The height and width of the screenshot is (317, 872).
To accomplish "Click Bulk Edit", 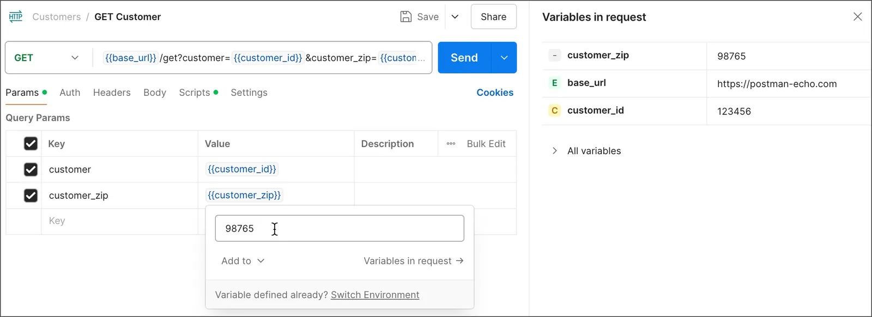I will tap(486, 144).
